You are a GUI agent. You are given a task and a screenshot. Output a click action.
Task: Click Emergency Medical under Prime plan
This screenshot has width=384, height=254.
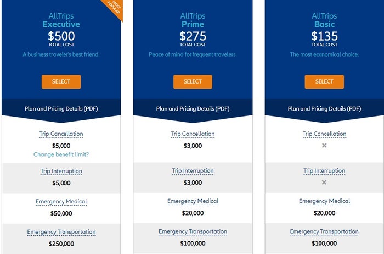click(193, 201)
